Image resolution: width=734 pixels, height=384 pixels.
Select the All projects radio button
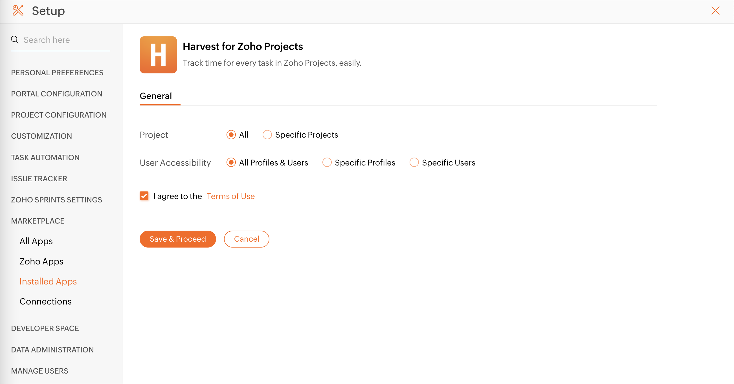click(x=231, y=135)
